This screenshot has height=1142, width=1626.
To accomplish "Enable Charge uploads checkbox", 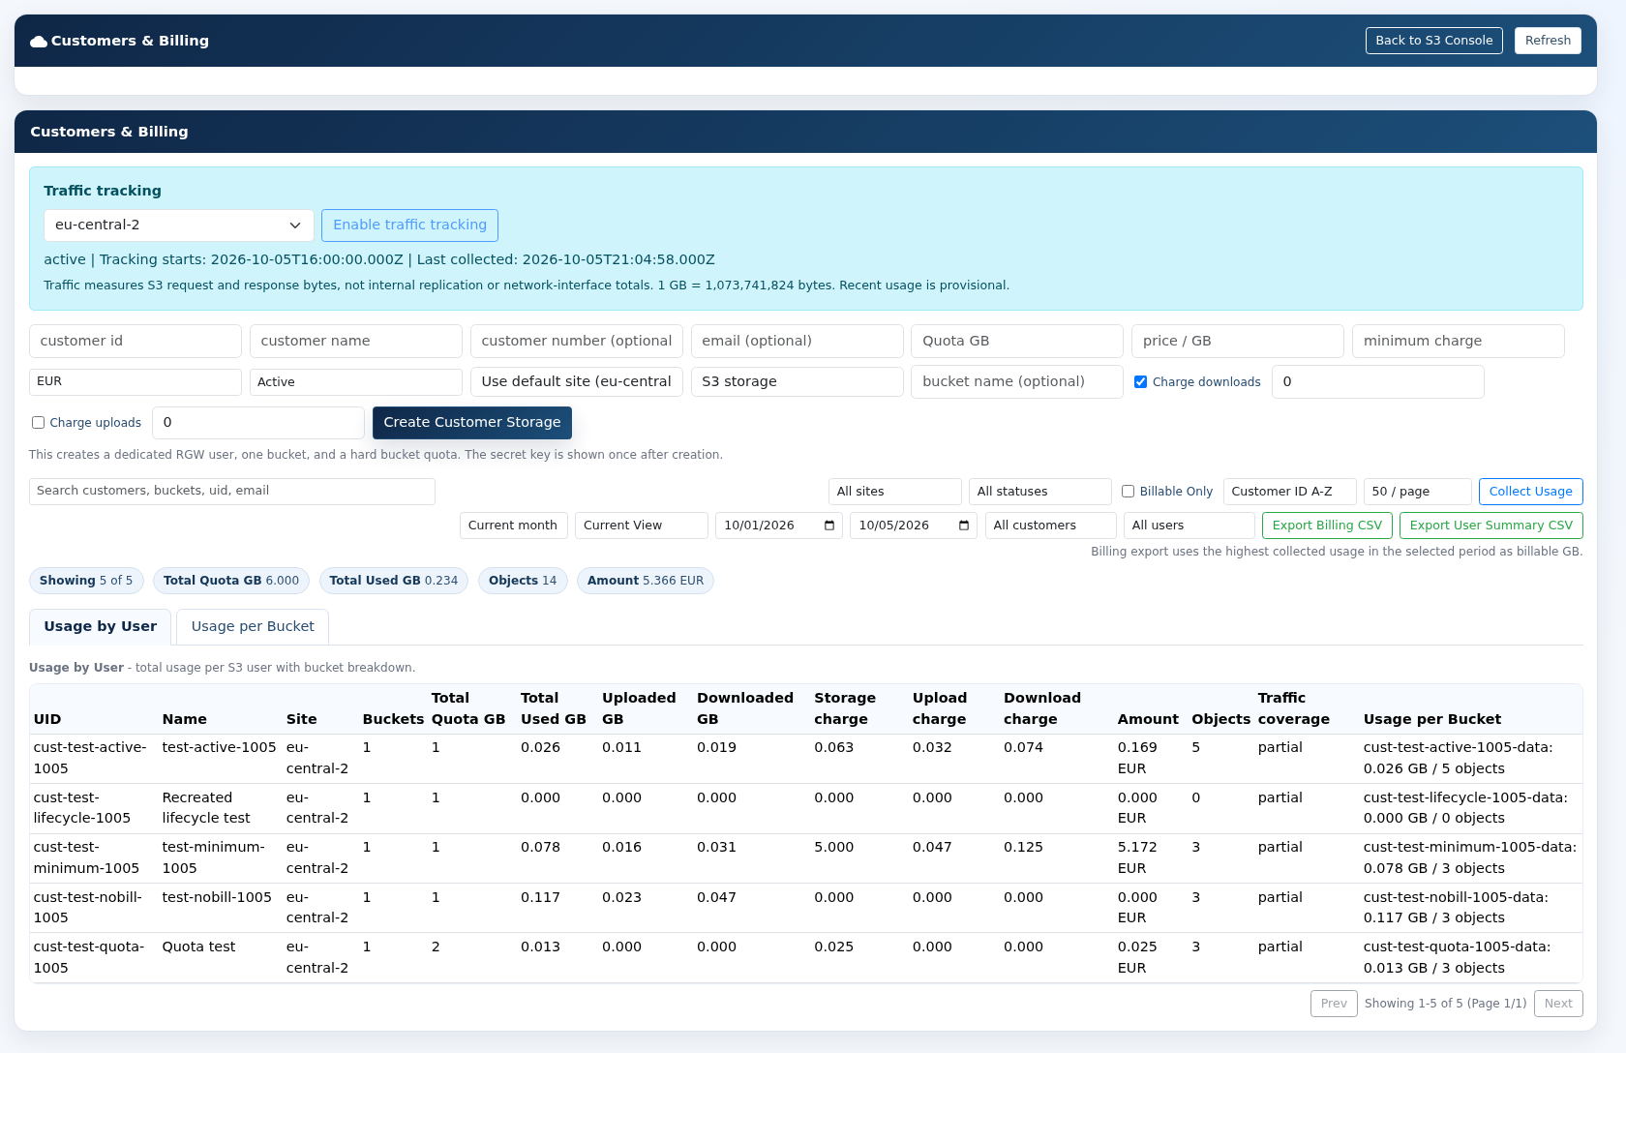I will [x=38, y=423].
